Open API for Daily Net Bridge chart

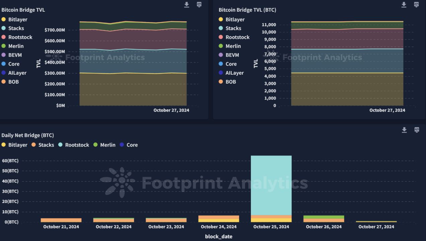[417, 130]
